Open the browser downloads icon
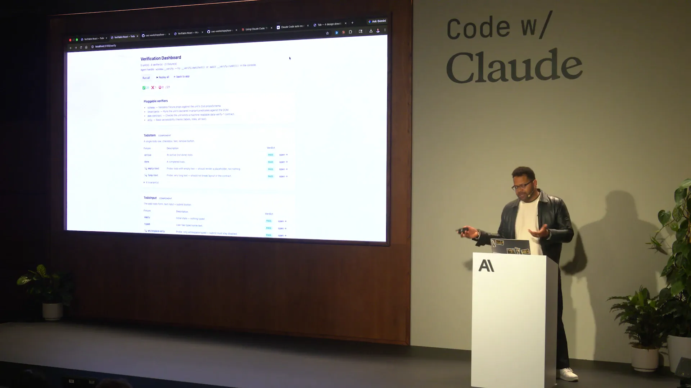This screenshot has height=388, width=691. click(371, 31)
